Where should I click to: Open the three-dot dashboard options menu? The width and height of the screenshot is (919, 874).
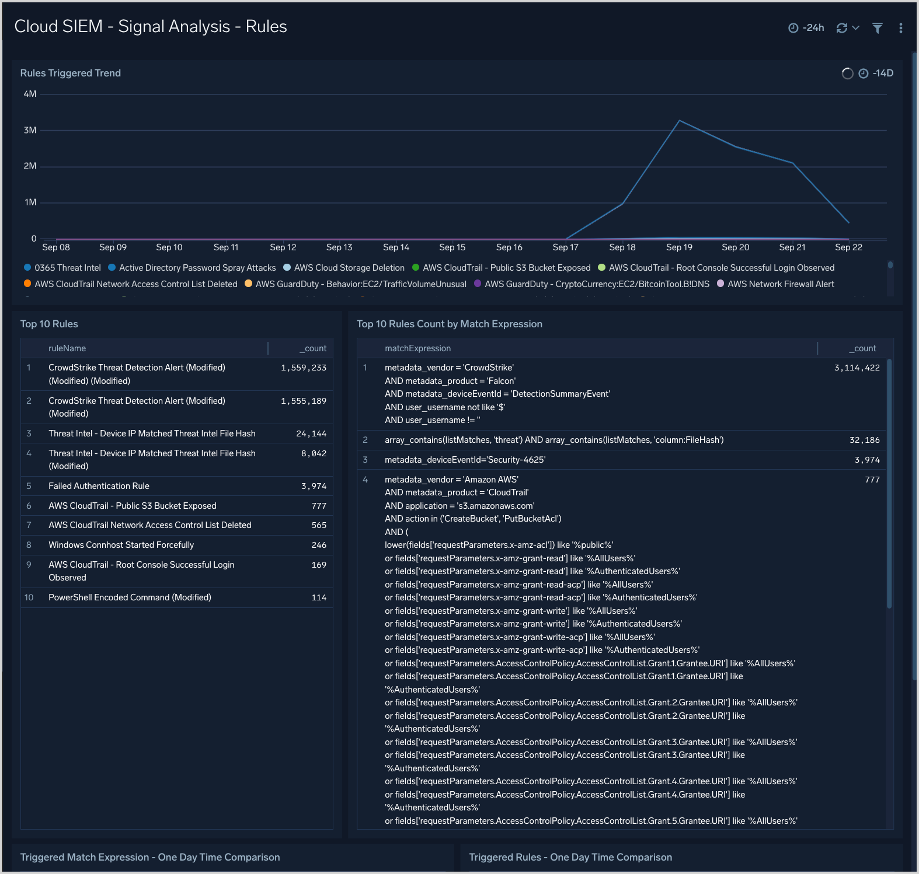900,28
